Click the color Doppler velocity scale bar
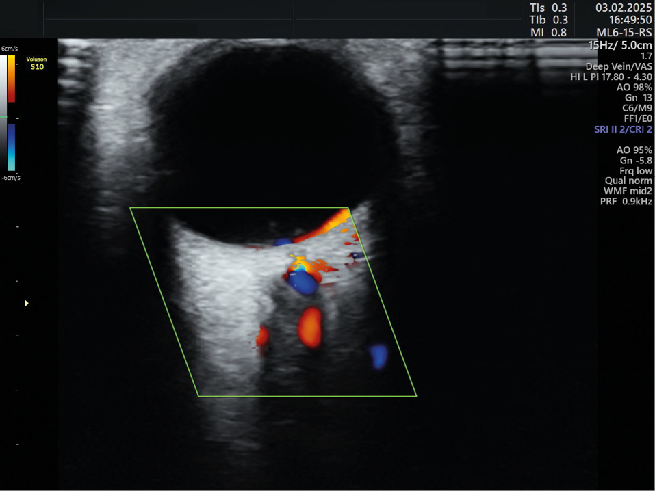Image resolution: width=655 pixels, height=491 pixels. [x=12, y=113]
